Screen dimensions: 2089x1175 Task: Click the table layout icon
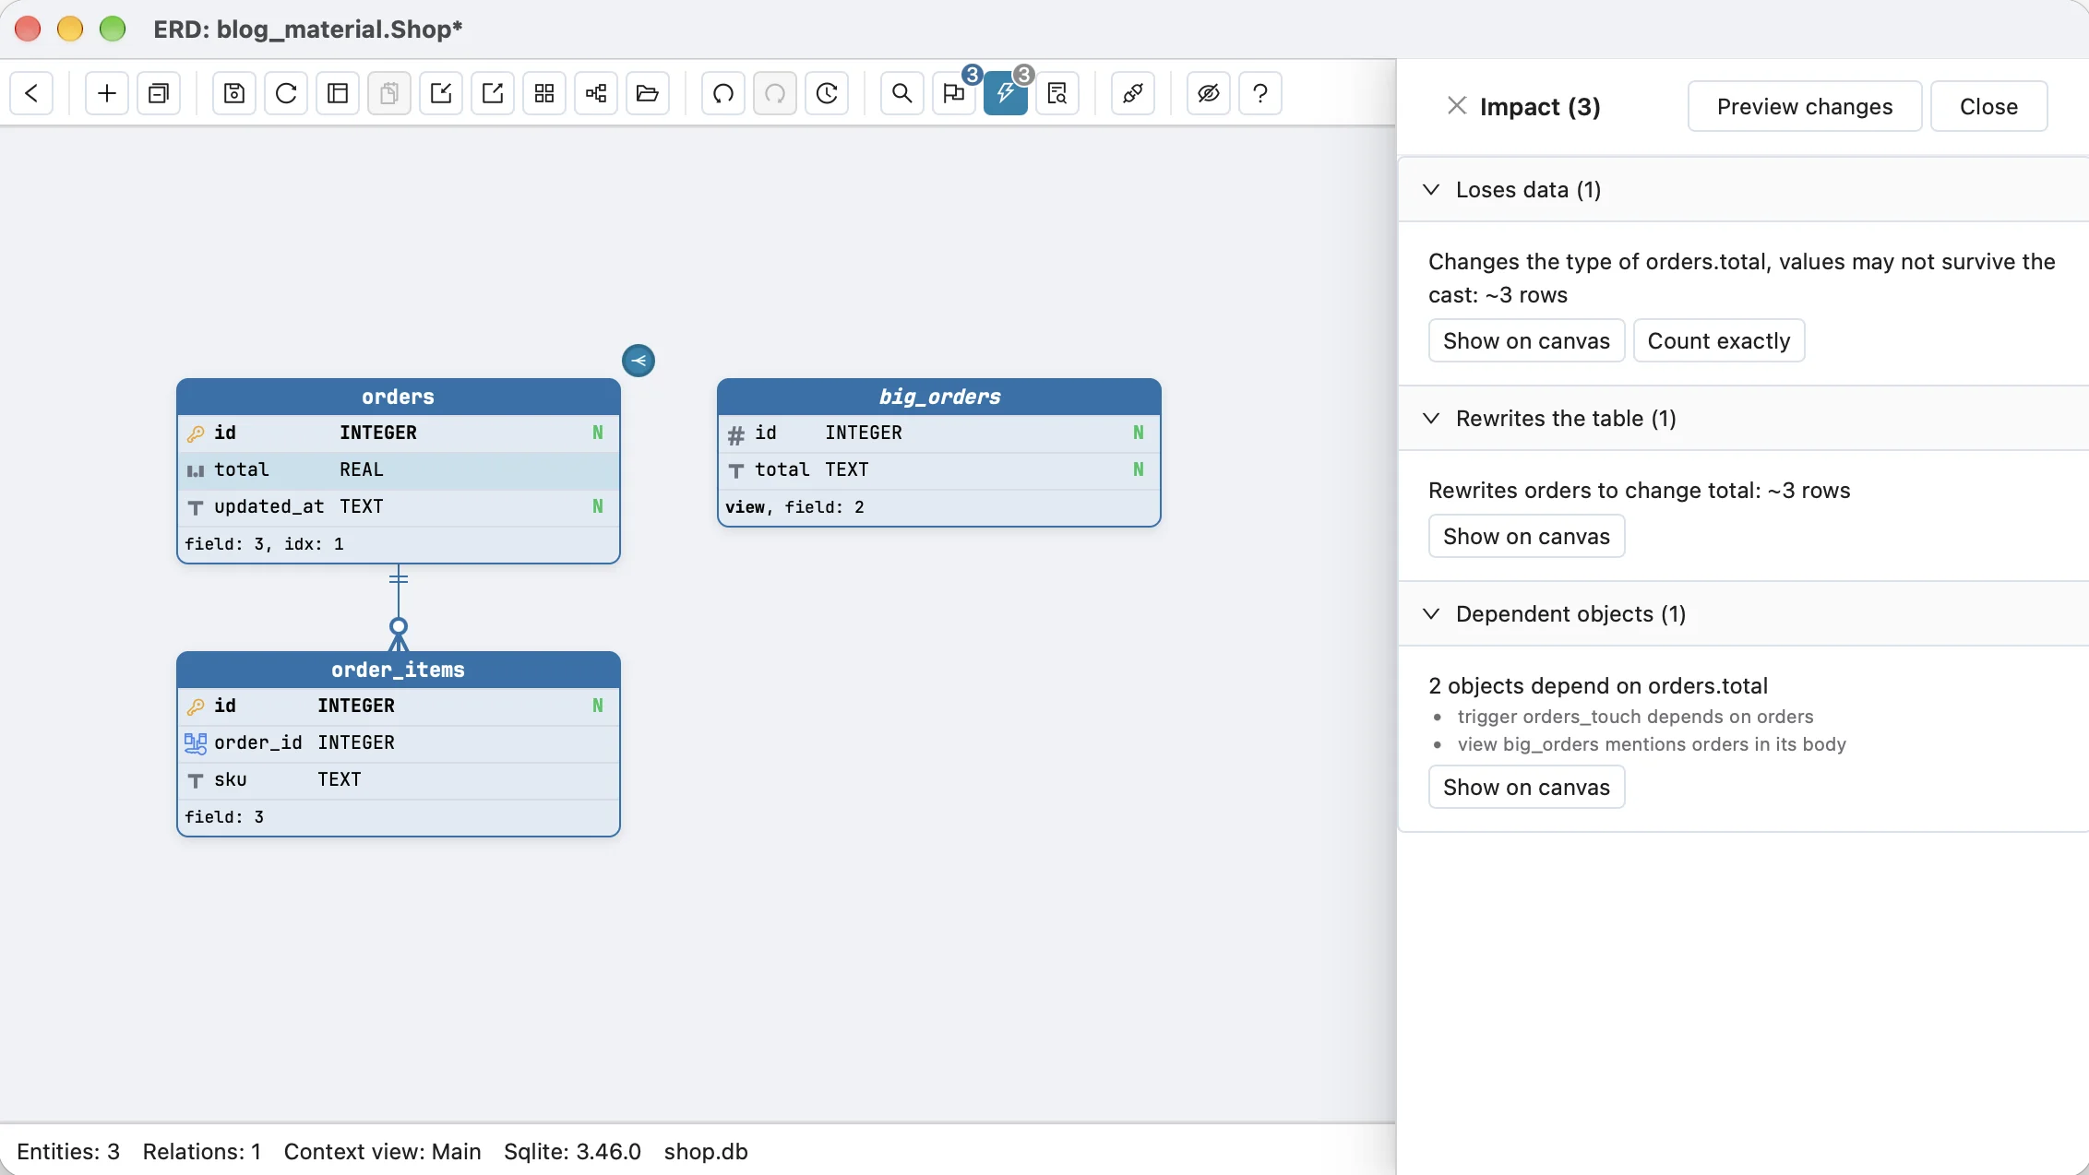click(x=338, y=93)
